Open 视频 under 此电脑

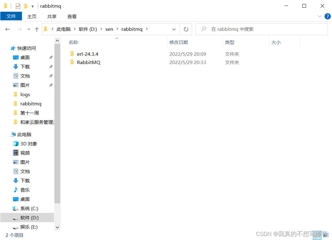[x=25, y=153]
